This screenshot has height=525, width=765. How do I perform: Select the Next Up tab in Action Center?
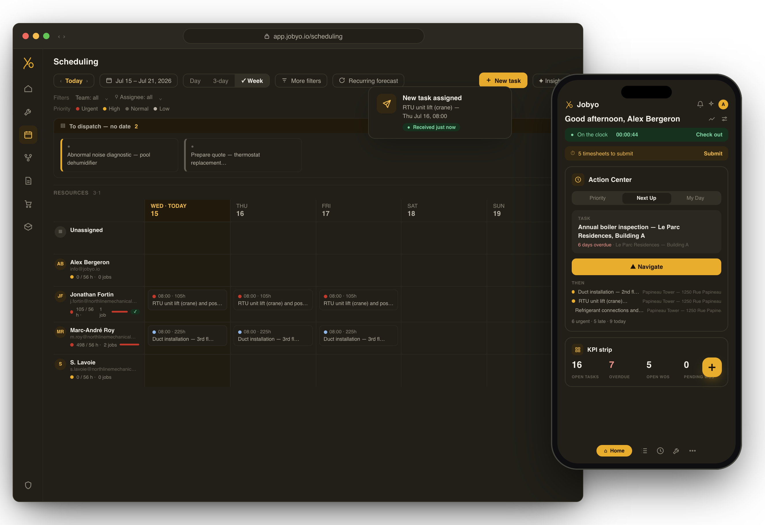tap(646, 198)
